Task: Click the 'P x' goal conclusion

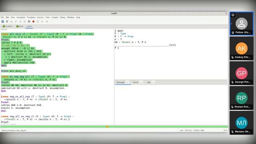Action: (x=117, y=48)
